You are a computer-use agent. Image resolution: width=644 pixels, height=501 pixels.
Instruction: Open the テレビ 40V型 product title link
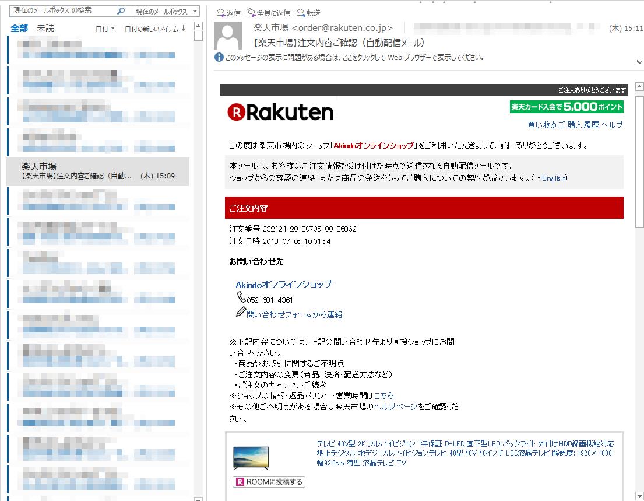click(x=465, y=453)
